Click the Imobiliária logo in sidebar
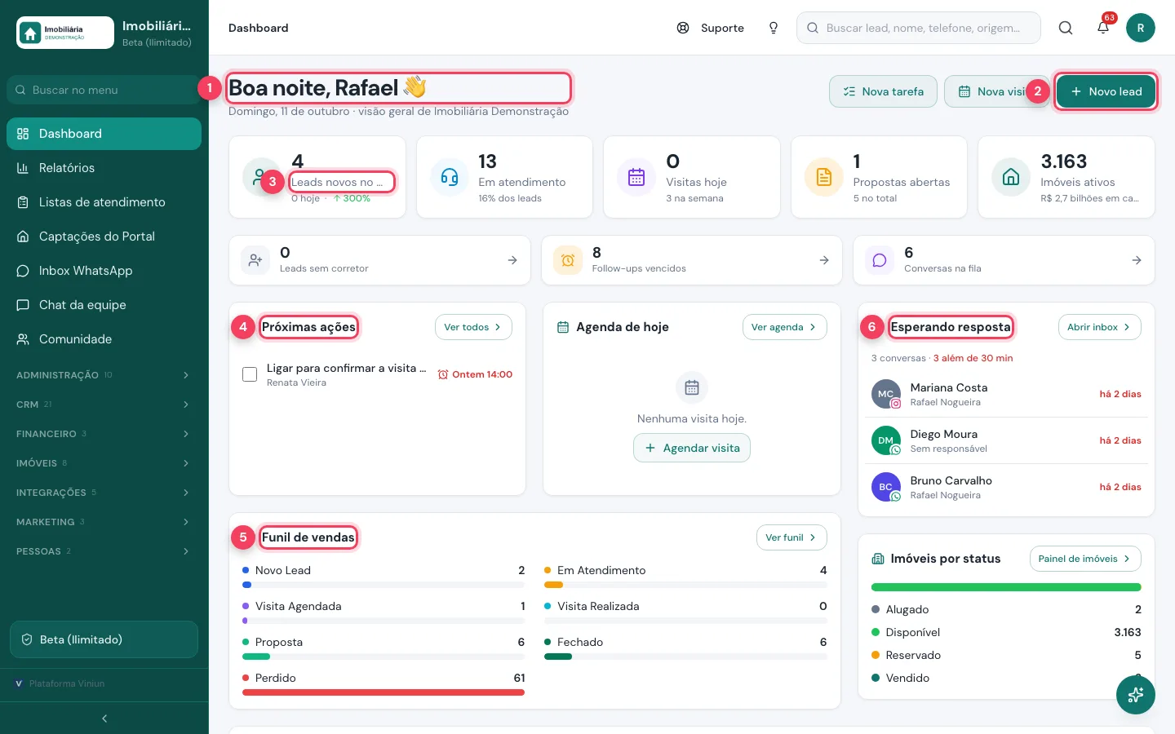The width and height of the screenshot is (1175, 734). pyautogui.click(x=65, y=33)
